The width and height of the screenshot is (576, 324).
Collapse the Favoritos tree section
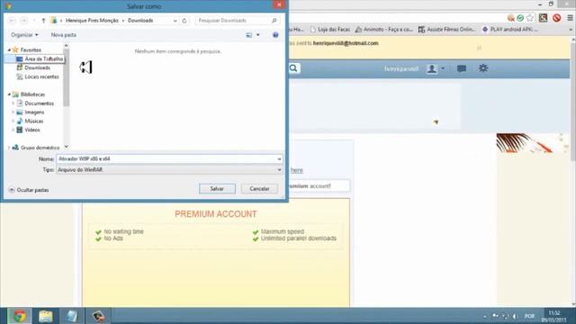click(9, 50)
